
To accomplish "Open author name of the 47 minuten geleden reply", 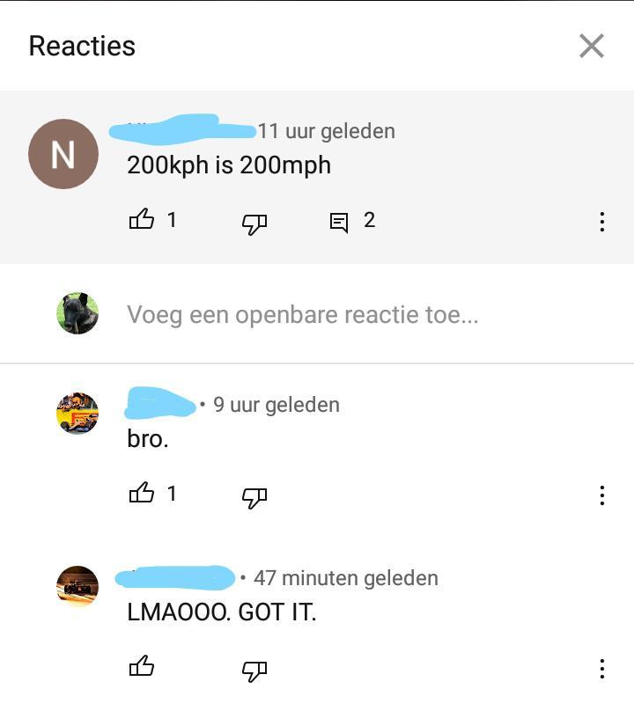I will point(175,577).
